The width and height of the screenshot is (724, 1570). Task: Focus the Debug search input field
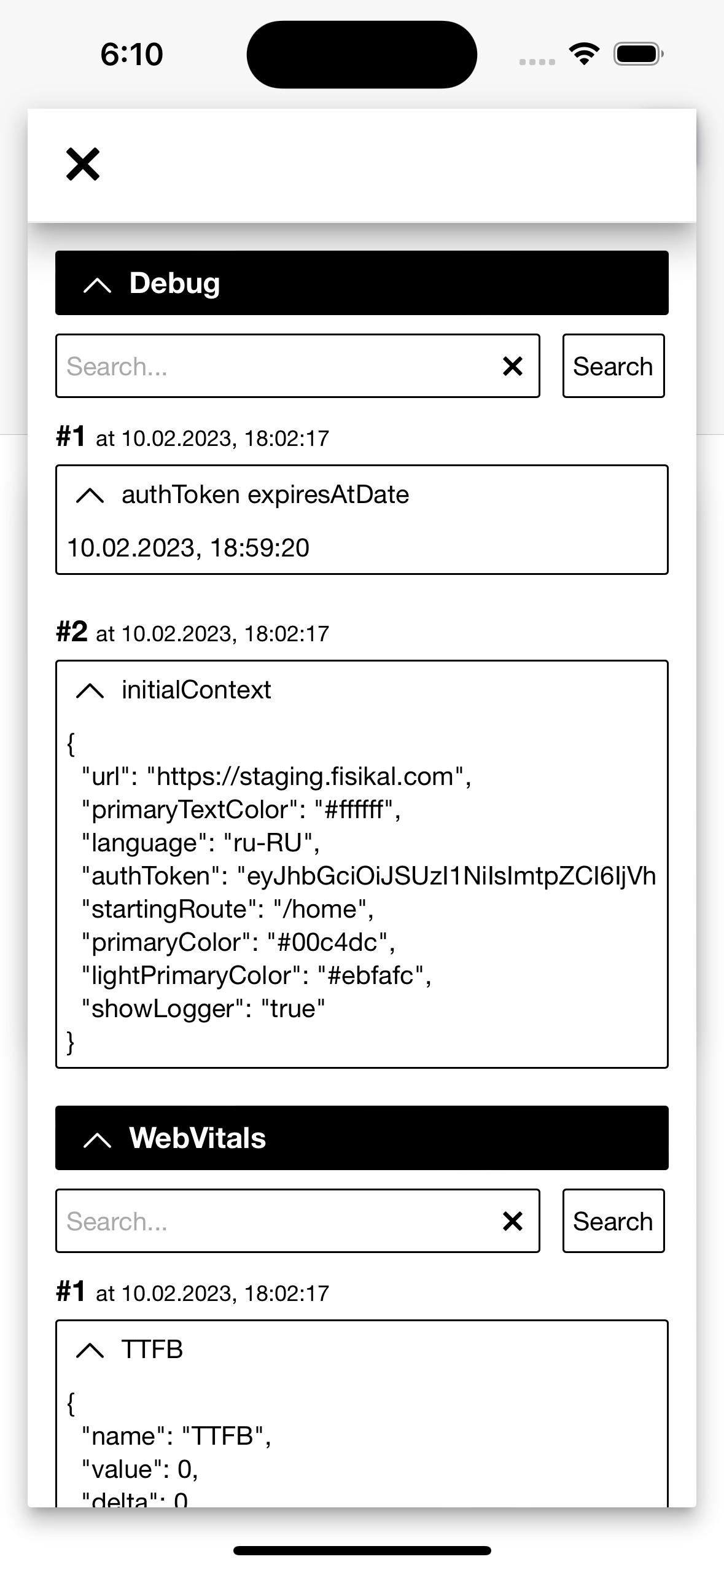click(276, 366)
